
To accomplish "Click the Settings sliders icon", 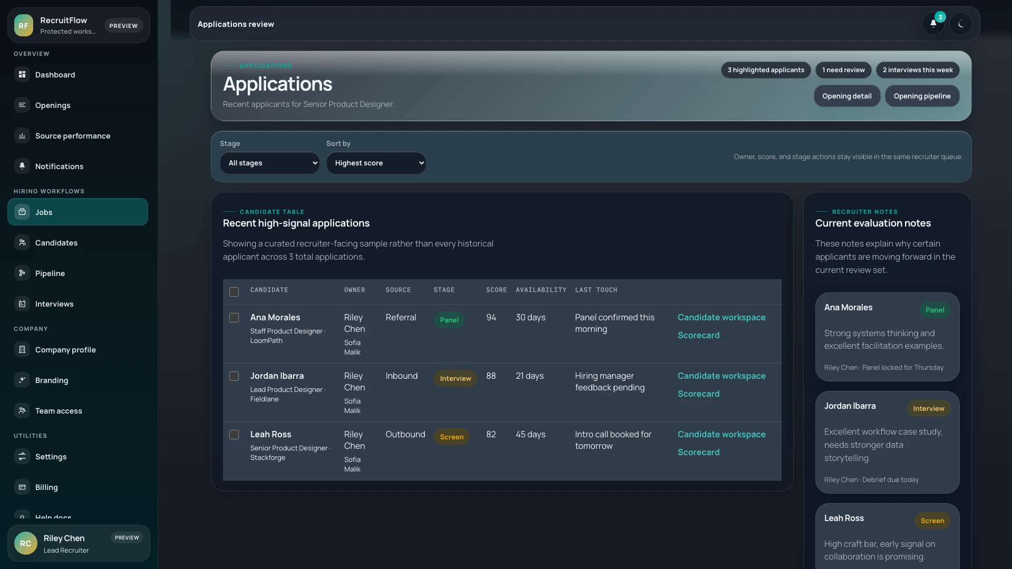I will pos(22,456).
